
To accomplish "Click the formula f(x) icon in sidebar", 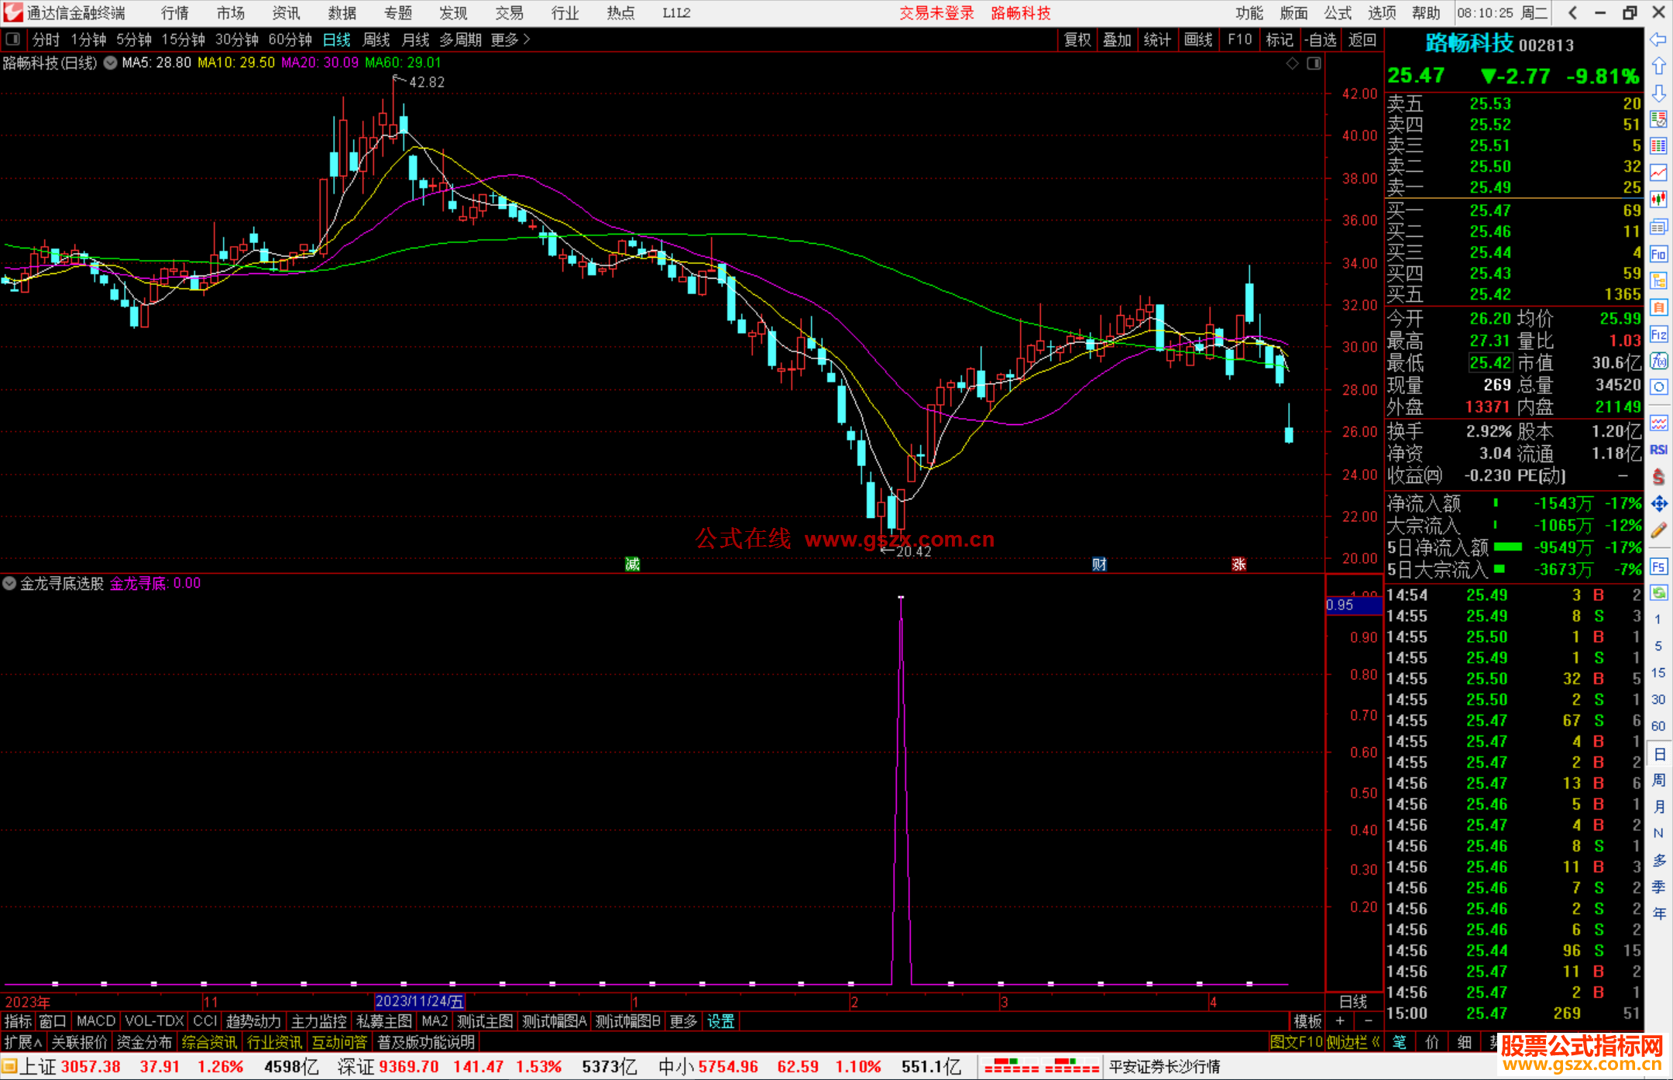I will click(x=1658, y=361).
